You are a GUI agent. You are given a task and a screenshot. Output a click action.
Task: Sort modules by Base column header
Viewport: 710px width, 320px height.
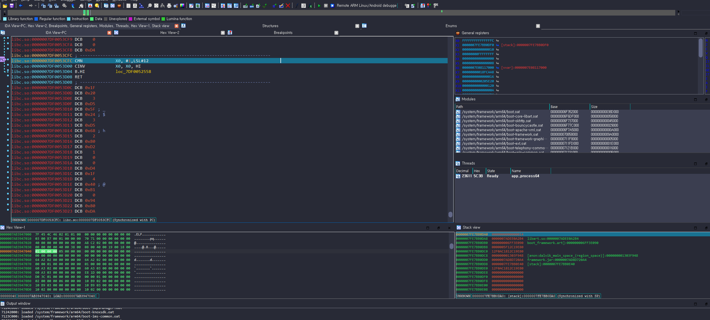[x=569, y=107]
